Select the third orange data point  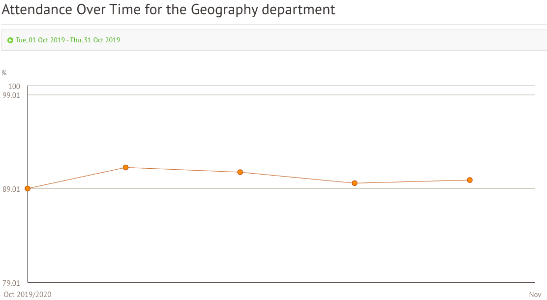[x=240, y=172]
